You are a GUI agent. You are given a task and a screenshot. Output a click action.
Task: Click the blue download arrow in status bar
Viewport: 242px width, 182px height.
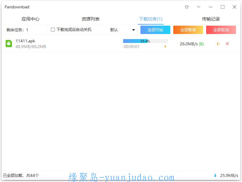coord(215,175)
